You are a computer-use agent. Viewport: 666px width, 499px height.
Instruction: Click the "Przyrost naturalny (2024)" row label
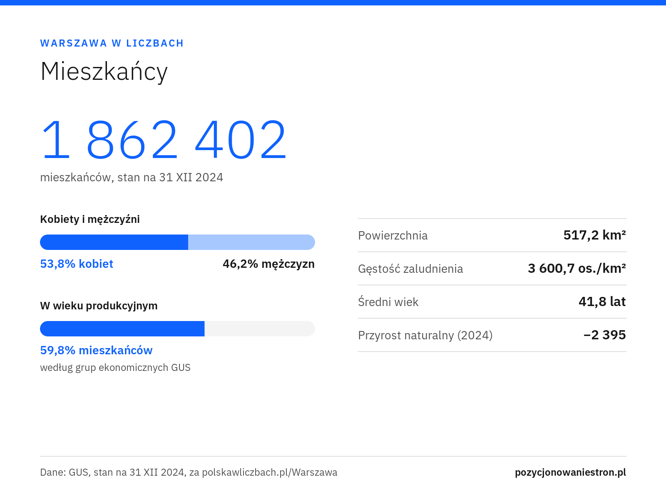coord(425,335)
